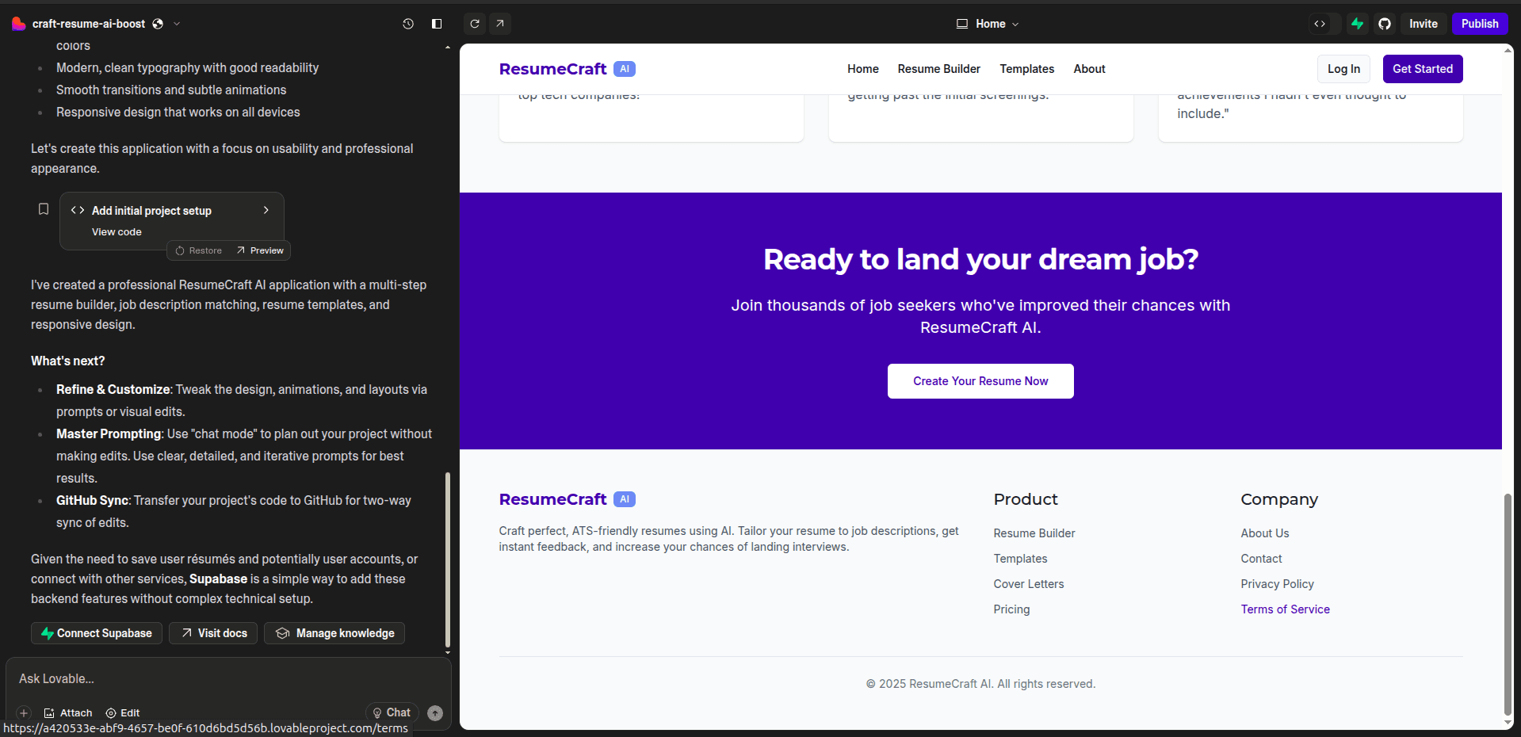The height and width of the screenshot is (737, 1521).
Task: Open About Us footer link
Action: (1265, 533)
